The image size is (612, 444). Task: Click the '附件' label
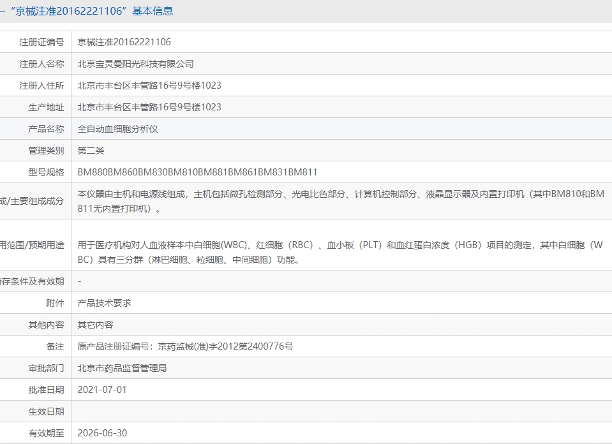55,303
